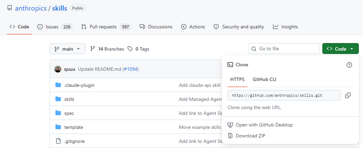
Task: Click the quuu author avatar
Action: (x=58, y=69)
